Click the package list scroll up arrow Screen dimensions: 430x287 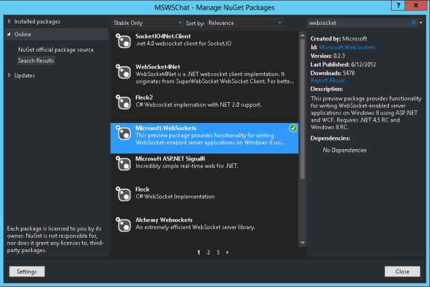click(302, 35)
